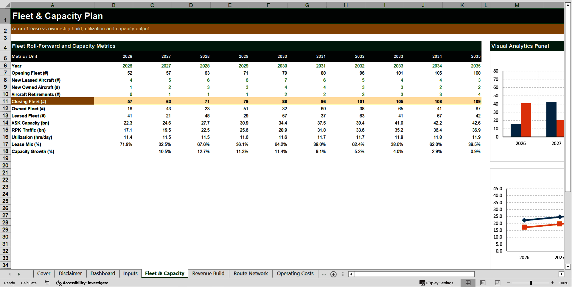Viewport: 572px width, 287px height.
Task: Click the red 2026 bar in chart
Action: [526, 120]
